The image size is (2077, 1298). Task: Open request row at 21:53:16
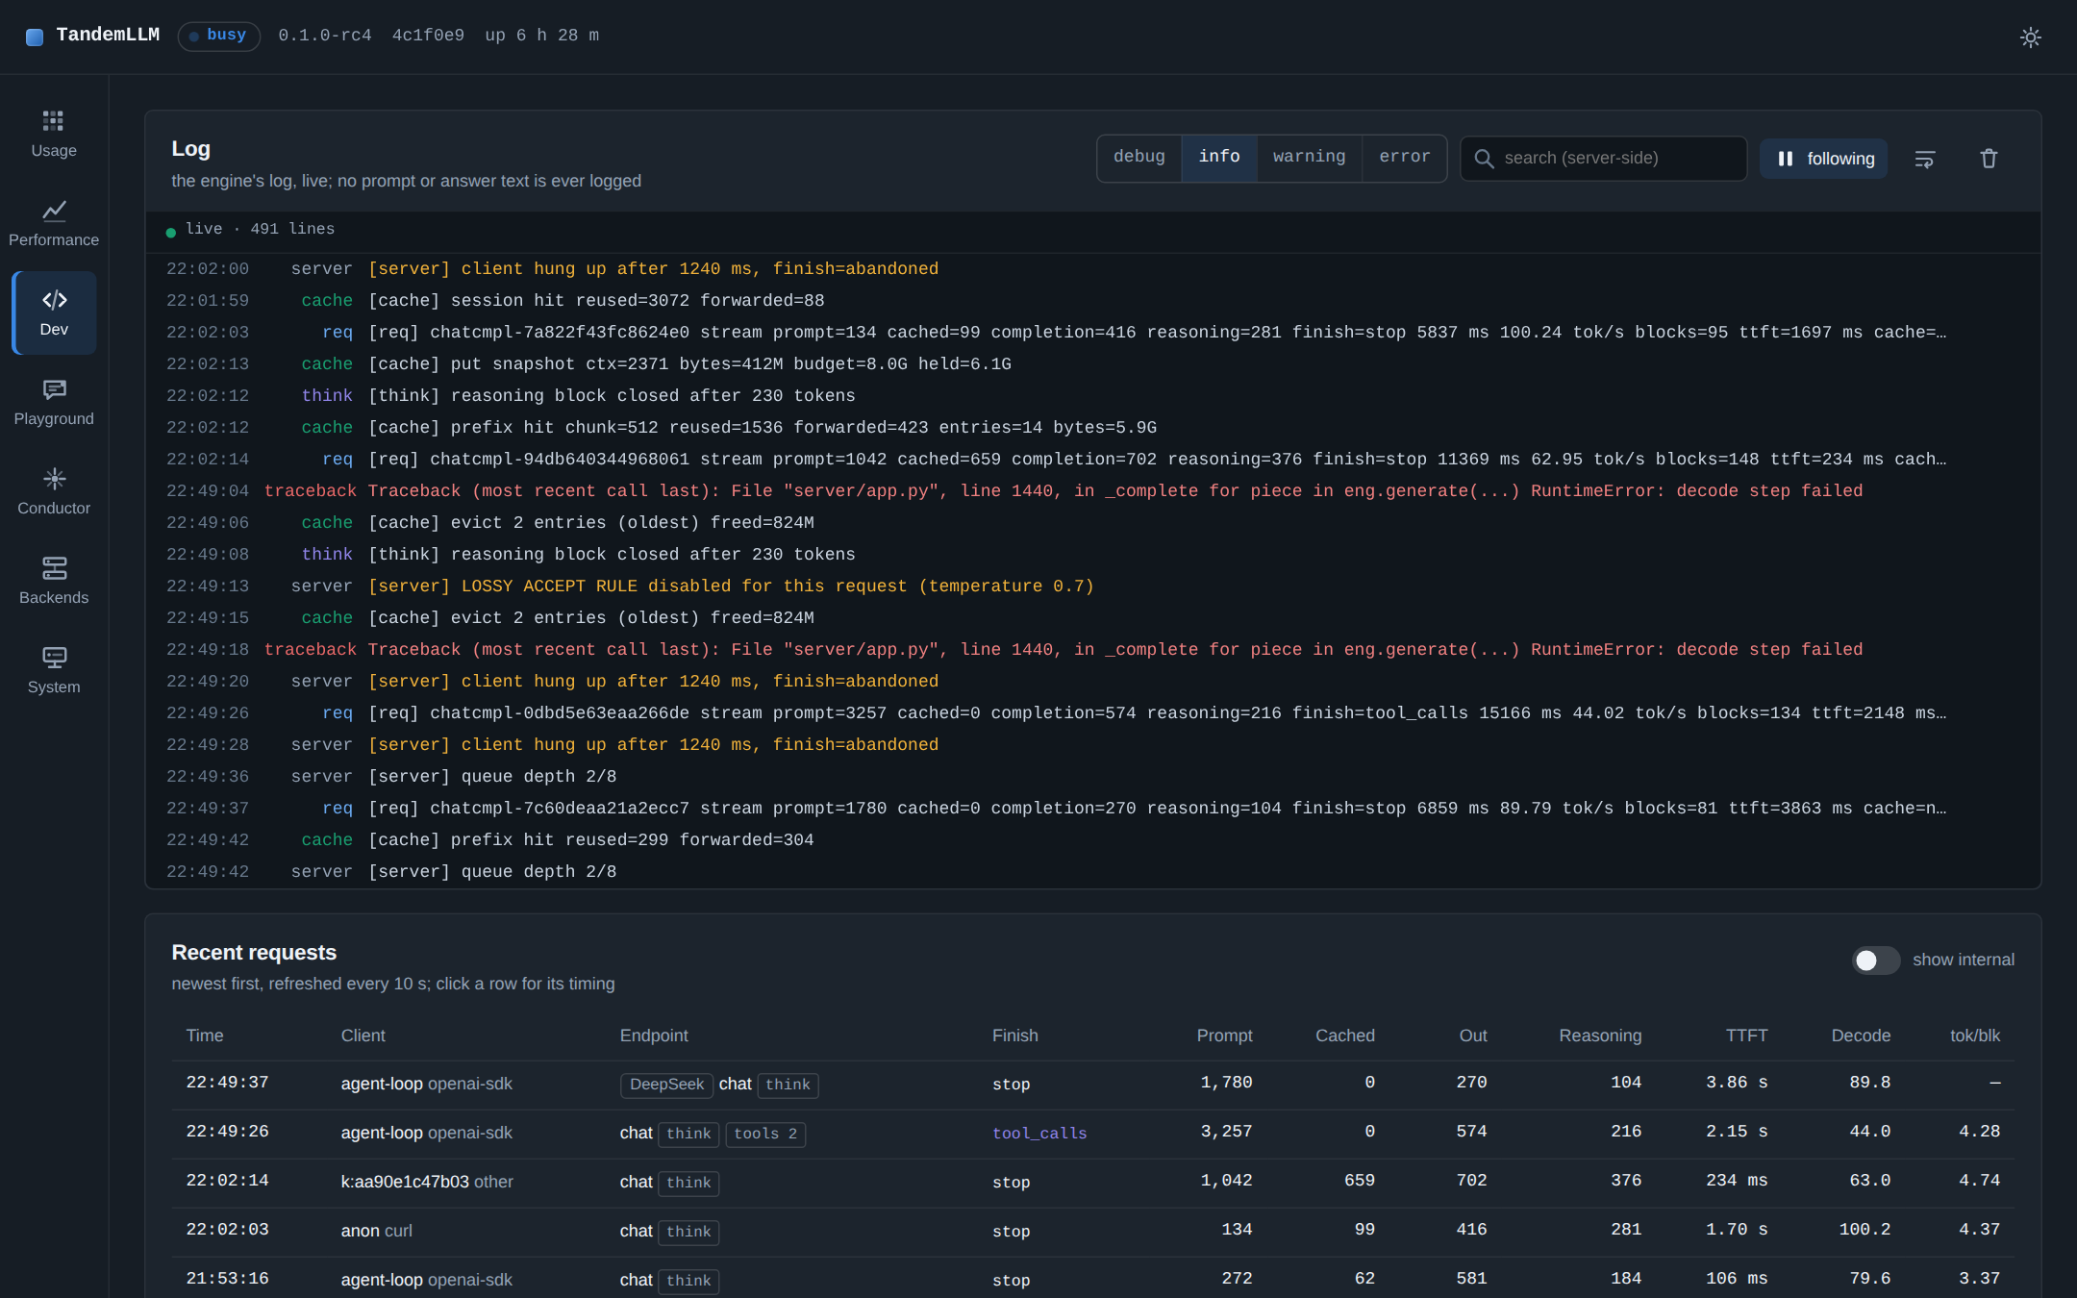[1092, 1279]
